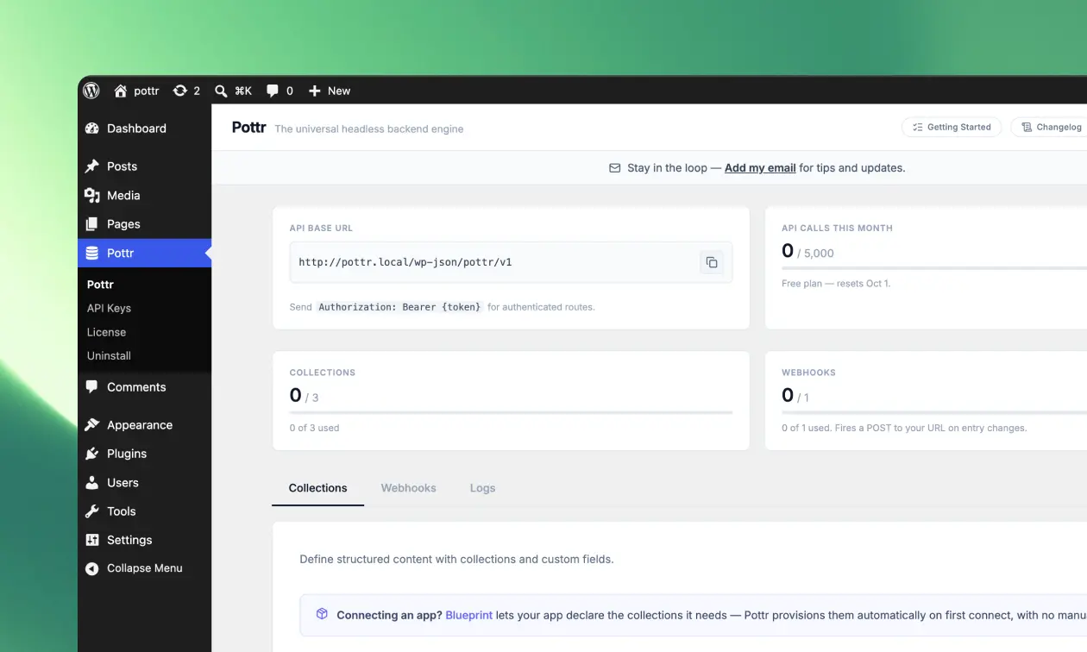Click the Posts pin icon
Viewport: 1087px width, 652px height.
point(92,166)
